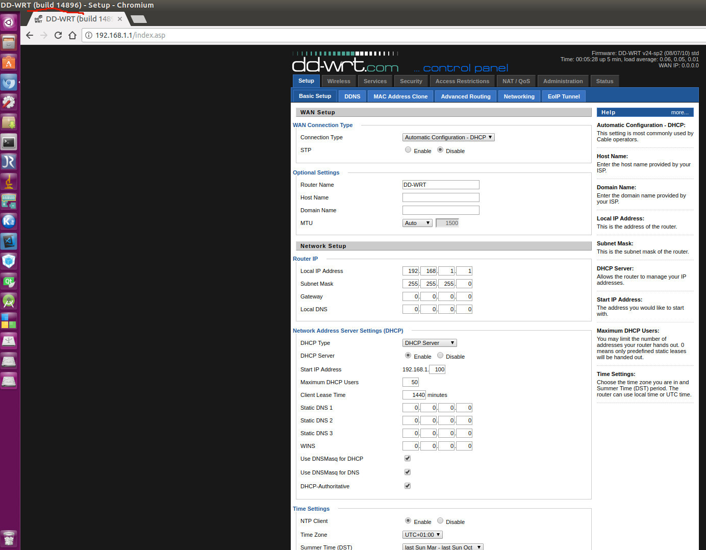Toggle Use DNSMasq for DHCP checkbox

click(408, 458)
